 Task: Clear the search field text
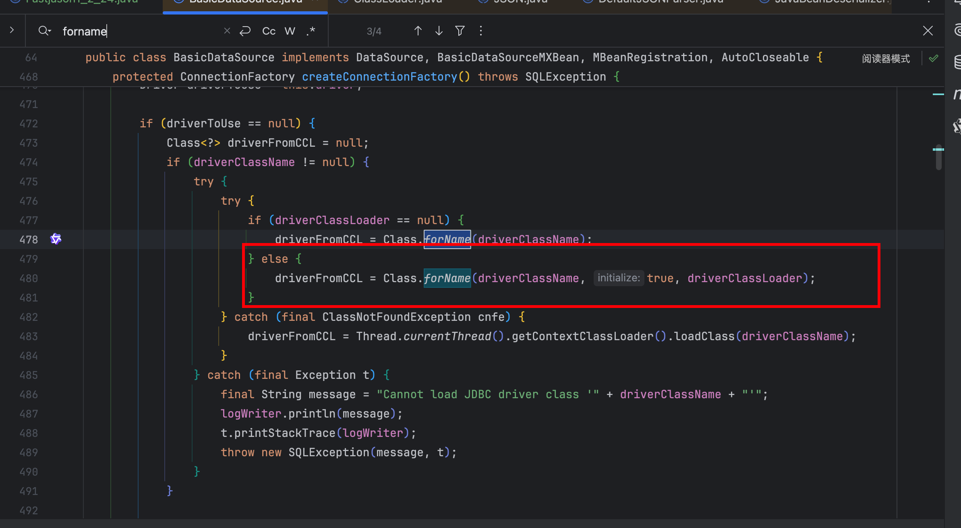pos(227,31)
